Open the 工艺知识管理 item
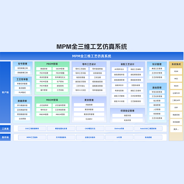The width and height of the screenshot is (184, 184). click(x=157, y=73)
